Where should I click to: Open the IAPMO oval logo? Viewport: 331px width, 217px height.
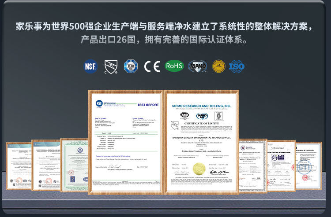pyautogui.click(x=197, y=66)
